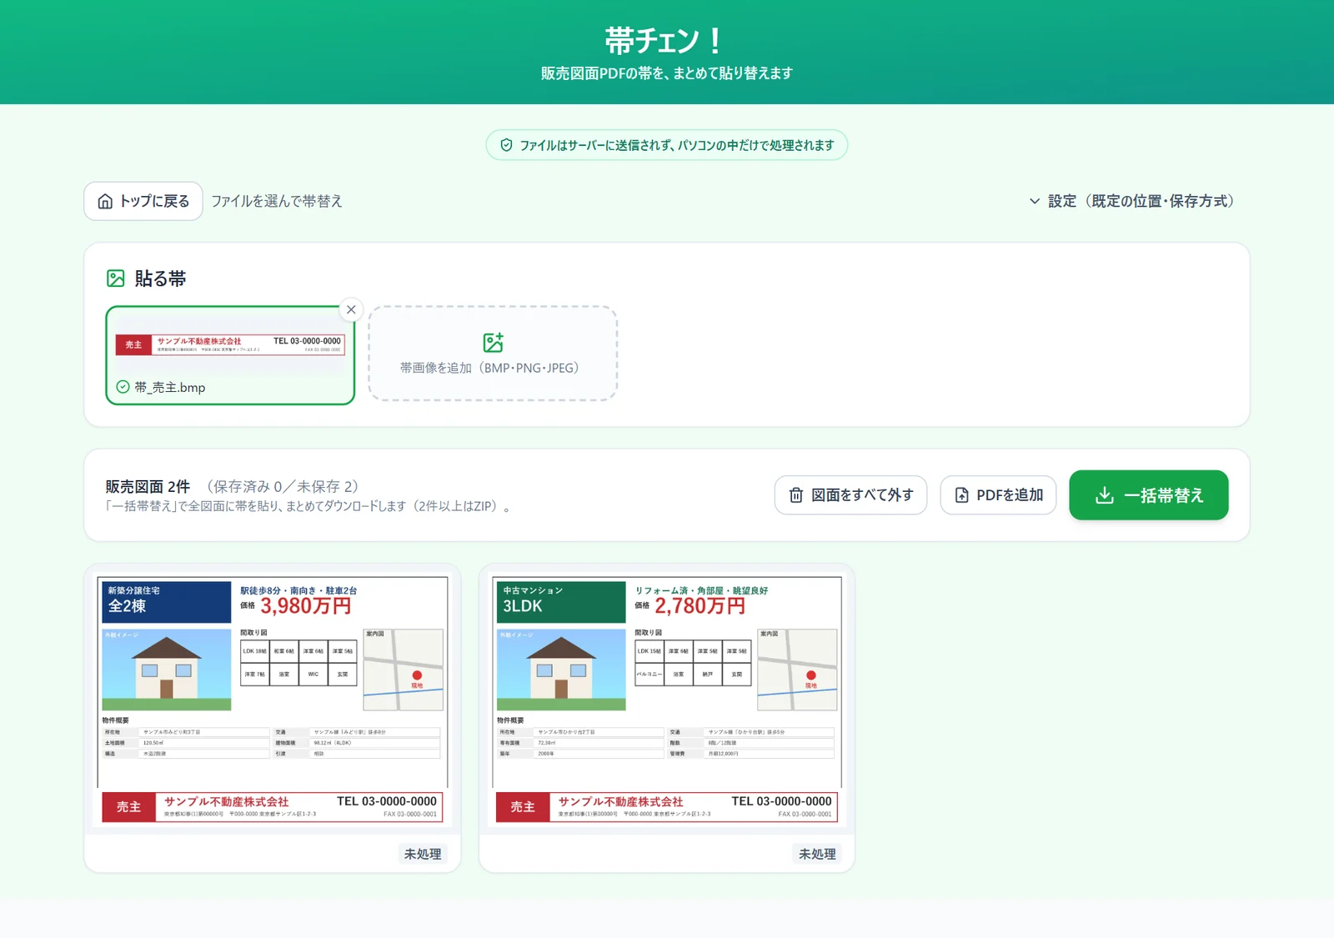The image size is (1334, 938).
Task: Open the 新築分譲住宅 3,980万円 flyer thumbnail
Action: (273, 701)
